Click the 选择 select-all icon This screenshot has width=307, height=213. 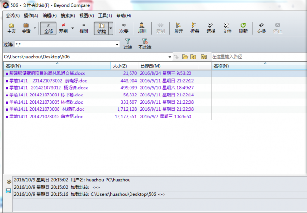[211, 28]
